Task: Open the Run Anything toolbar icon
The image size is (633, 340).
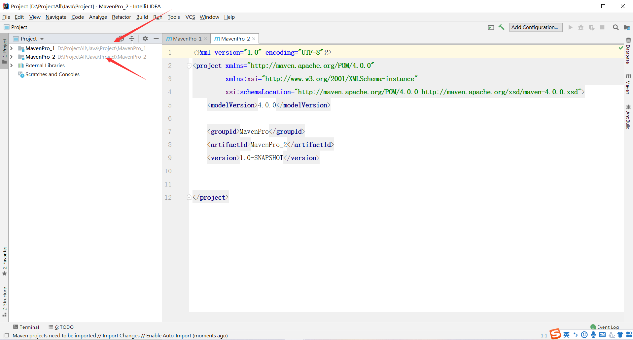Action: (491, 27)
